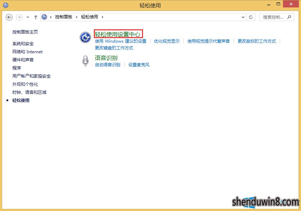
Task: Open 系统和安全 category
Action: coord(23,44)
